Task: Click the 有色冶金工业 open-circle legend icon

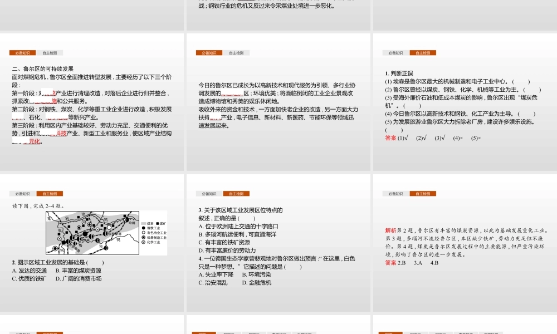Action: [x=143, y=233]
